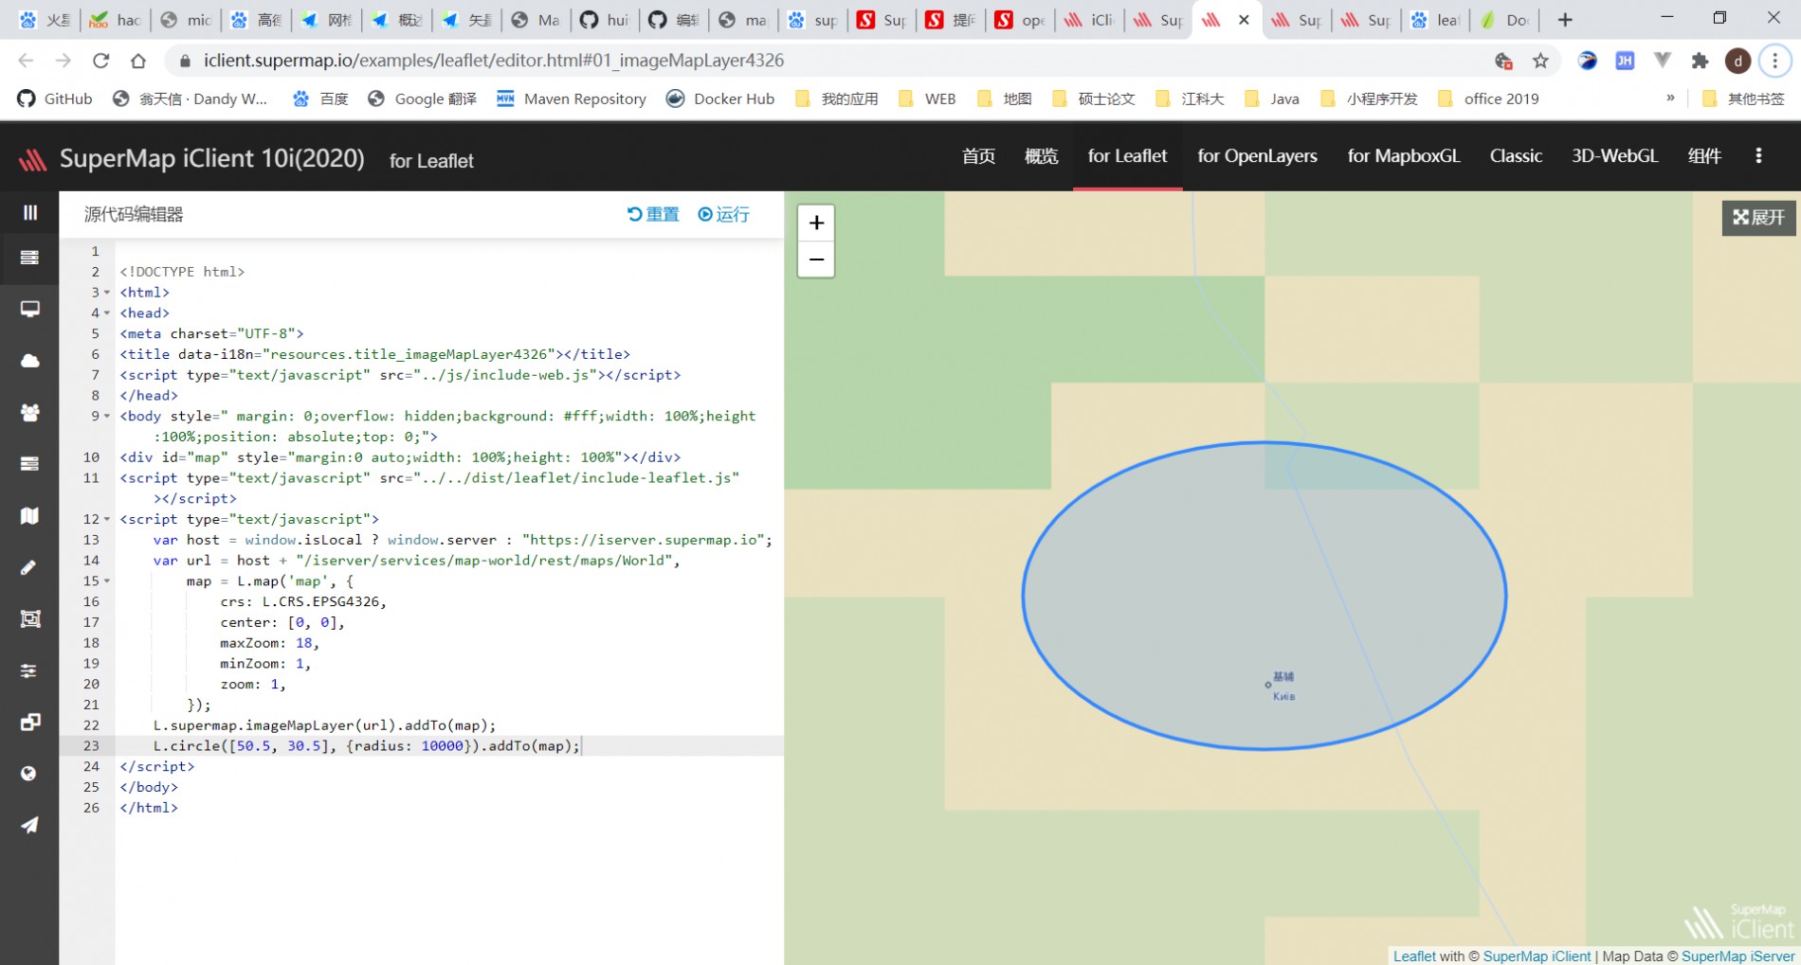
Task: Select the bounding-box sidebar icon
Action: click(29, 618)
